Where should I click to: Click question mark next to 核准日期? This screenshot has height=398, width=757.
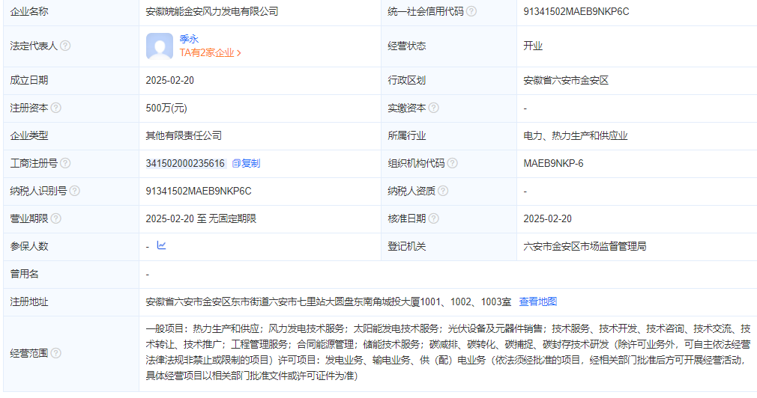tap(432, 218)
